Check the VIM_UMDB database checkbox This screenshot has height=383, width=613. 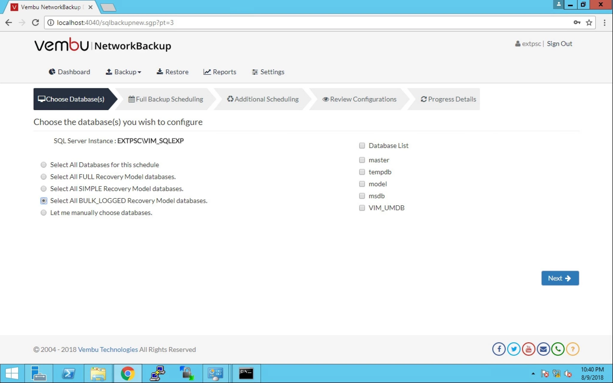[362, 208]
